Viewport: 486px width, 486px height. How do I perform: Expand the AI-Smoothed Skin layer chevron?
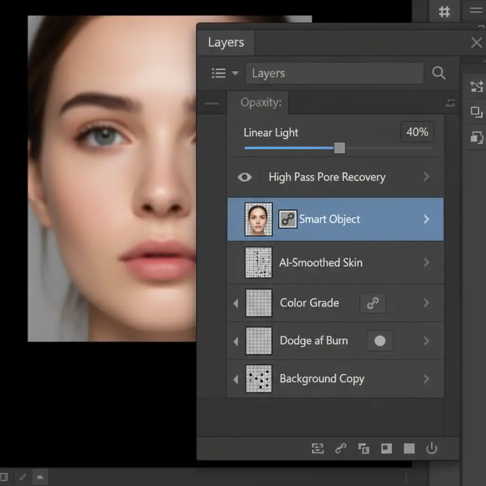(426, 262)
